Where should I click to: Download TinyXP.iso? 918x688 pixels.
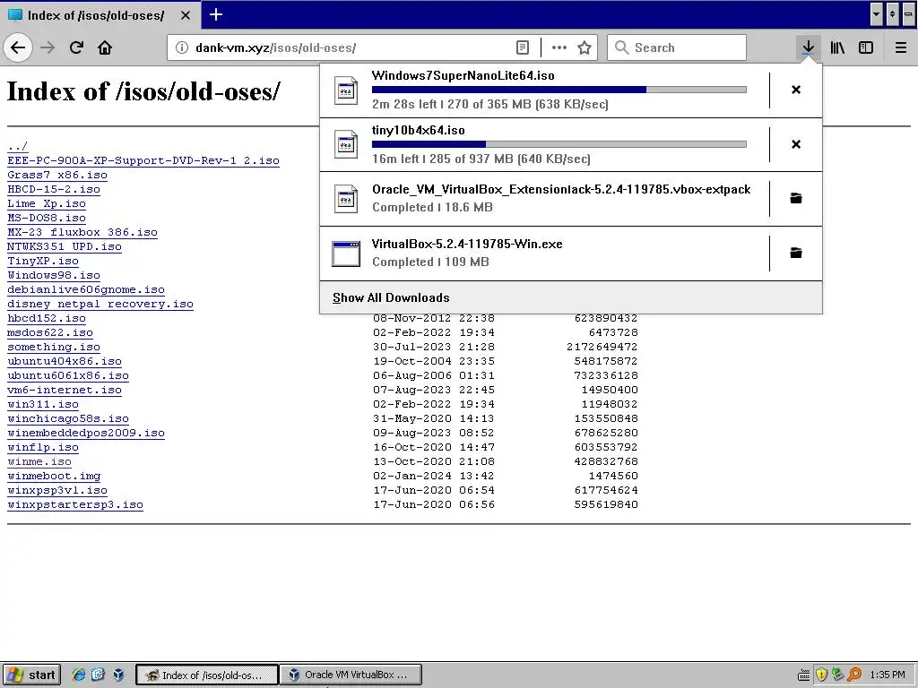[43, 261]
